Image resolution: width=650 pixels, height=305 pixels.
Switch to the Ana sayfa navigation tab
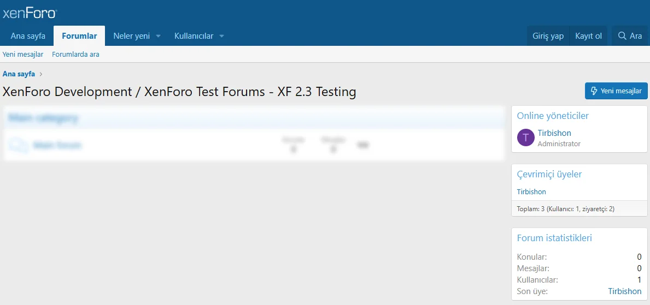[28, 36]
